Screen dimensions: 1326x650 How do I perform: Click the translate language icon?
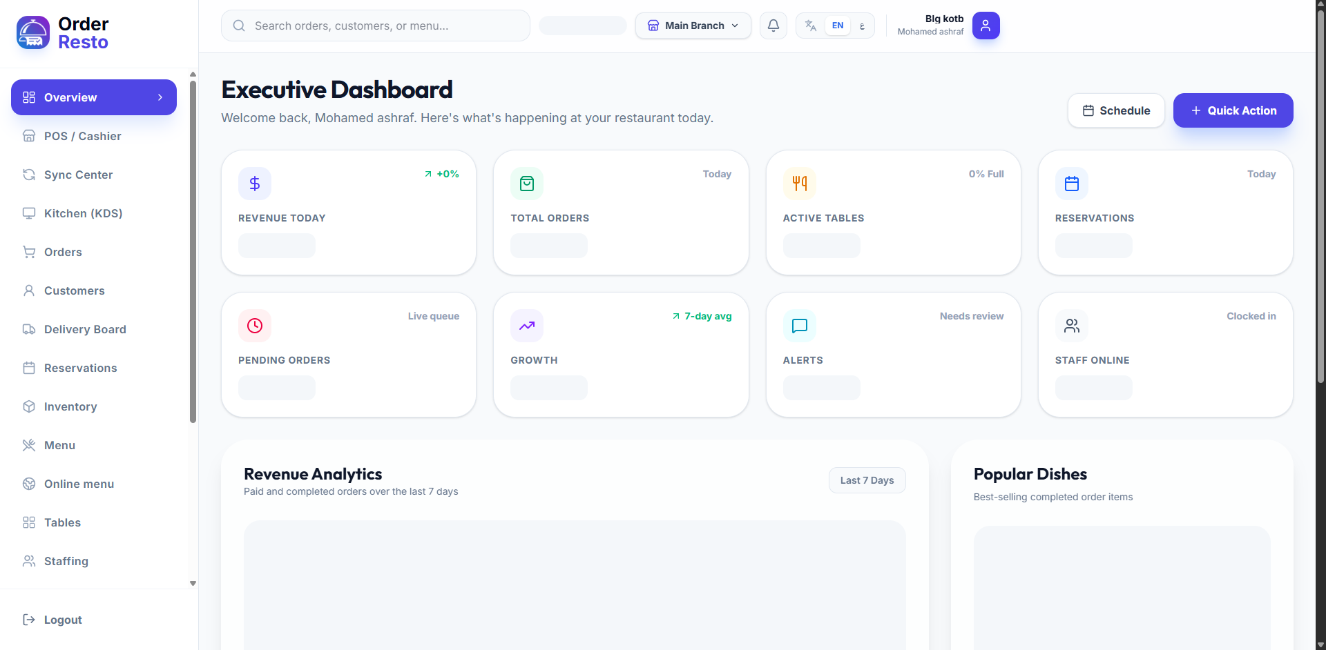(811, 26)
